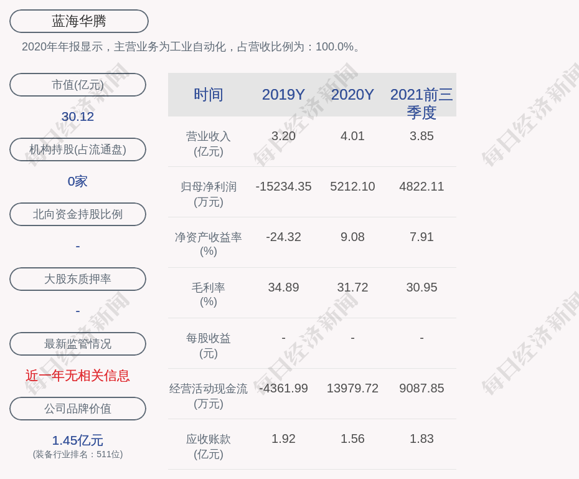Click receivables value 1.56

pyautogui.click(x=352, y=439)
